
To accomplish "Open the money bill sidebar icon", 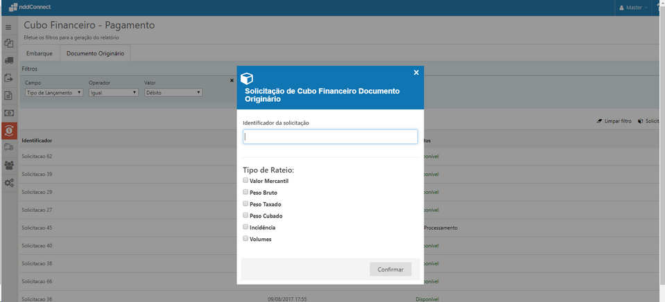I will [9, 112].
